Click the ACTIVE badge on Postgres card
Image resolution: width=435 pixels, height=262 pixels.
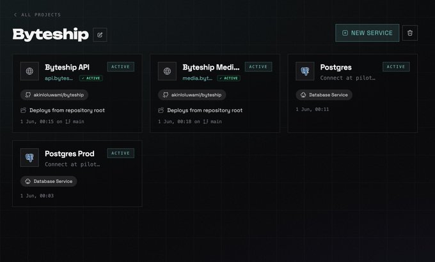pyautogui.click(x=396, y=66)
